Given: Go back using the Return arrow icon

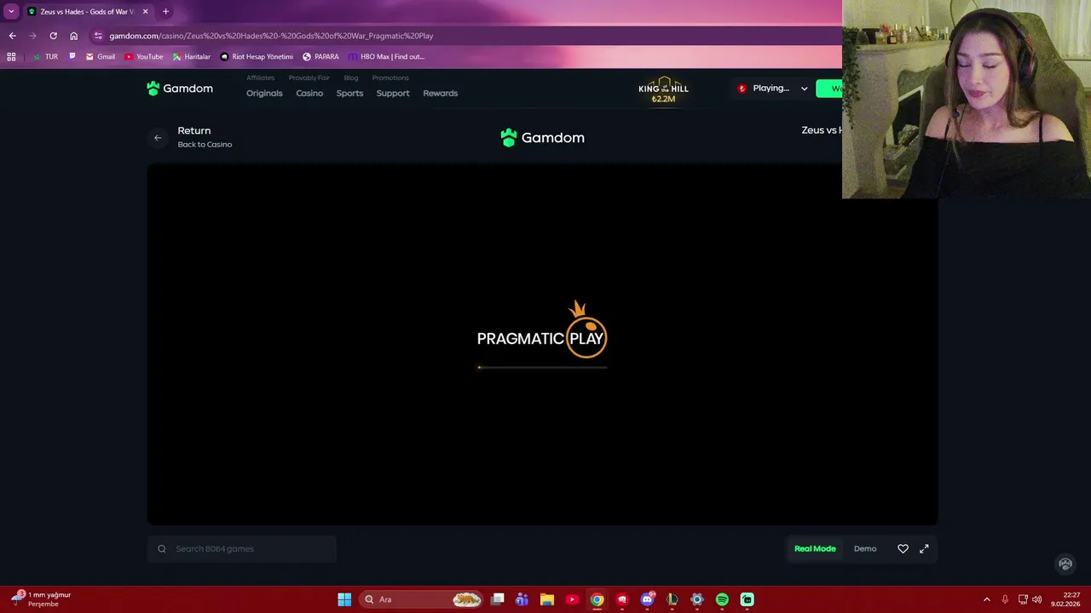Looking at the screenshot, I should coord(158,137).
